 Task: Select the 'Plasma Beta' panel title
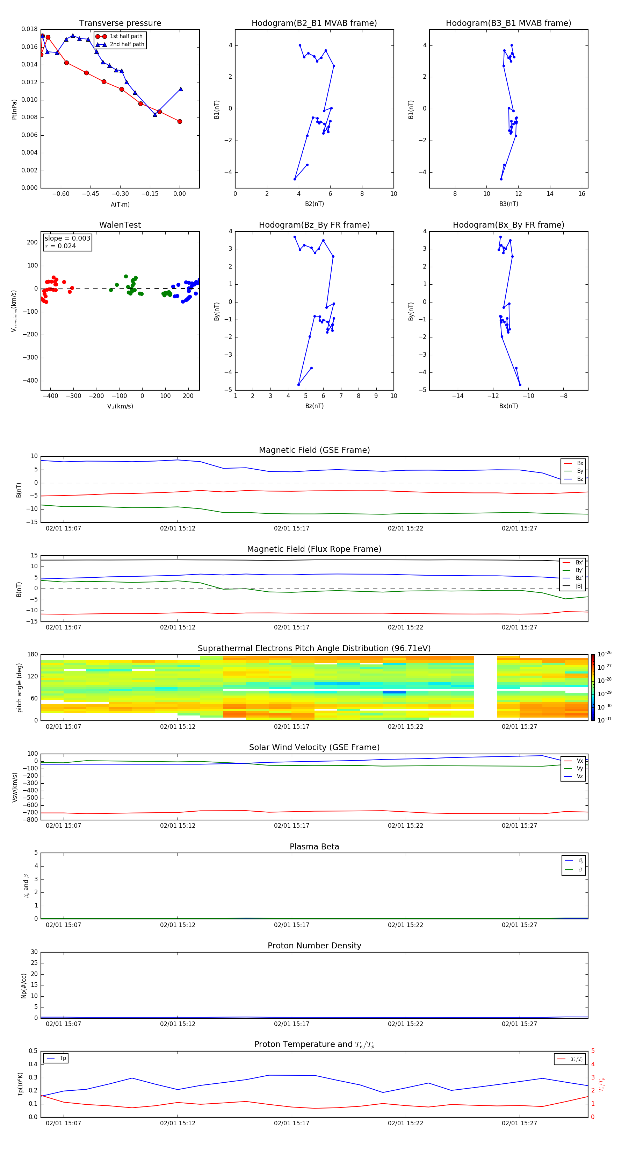coord(314,847)
